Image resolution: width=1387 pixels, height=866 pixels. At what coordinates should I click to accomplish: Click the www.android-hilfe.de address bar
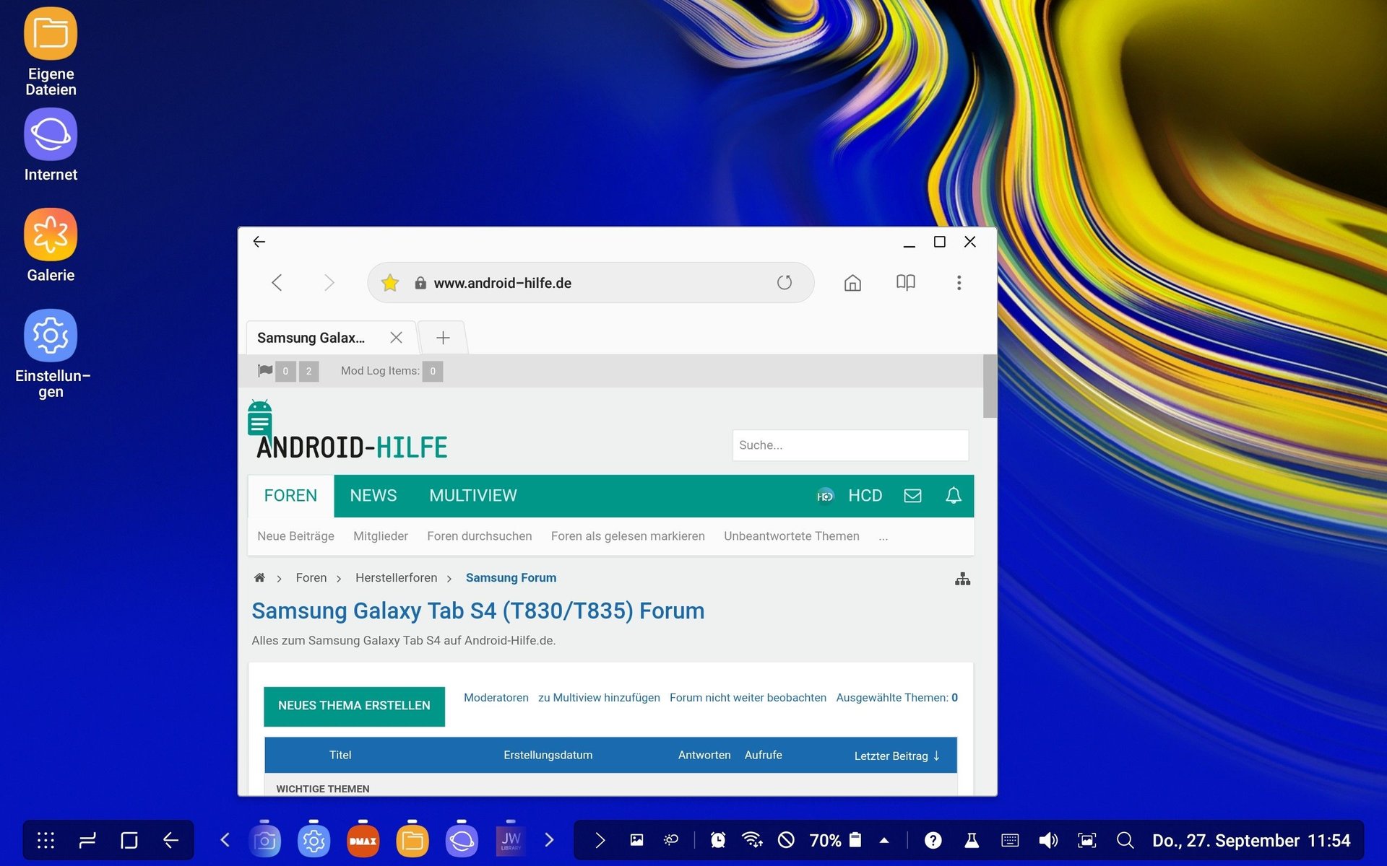coord(590,283)
